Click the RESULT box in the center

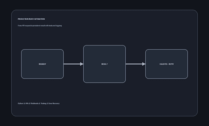pyautogui.click(x=104, y=64)
